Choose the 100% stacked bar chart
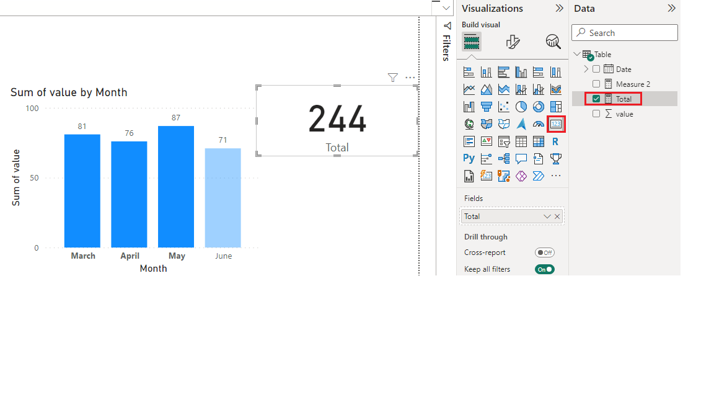This screenshot has width=714, height=402. [x=538, y=72]
